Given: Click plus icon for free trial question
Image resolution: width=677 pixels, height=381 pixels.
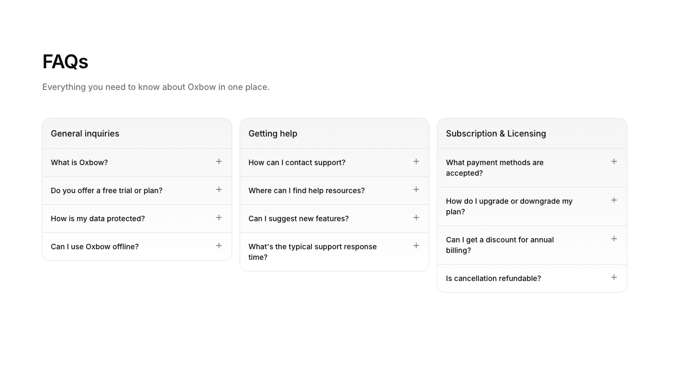Looking at the screenshot, I should (219, 189).
